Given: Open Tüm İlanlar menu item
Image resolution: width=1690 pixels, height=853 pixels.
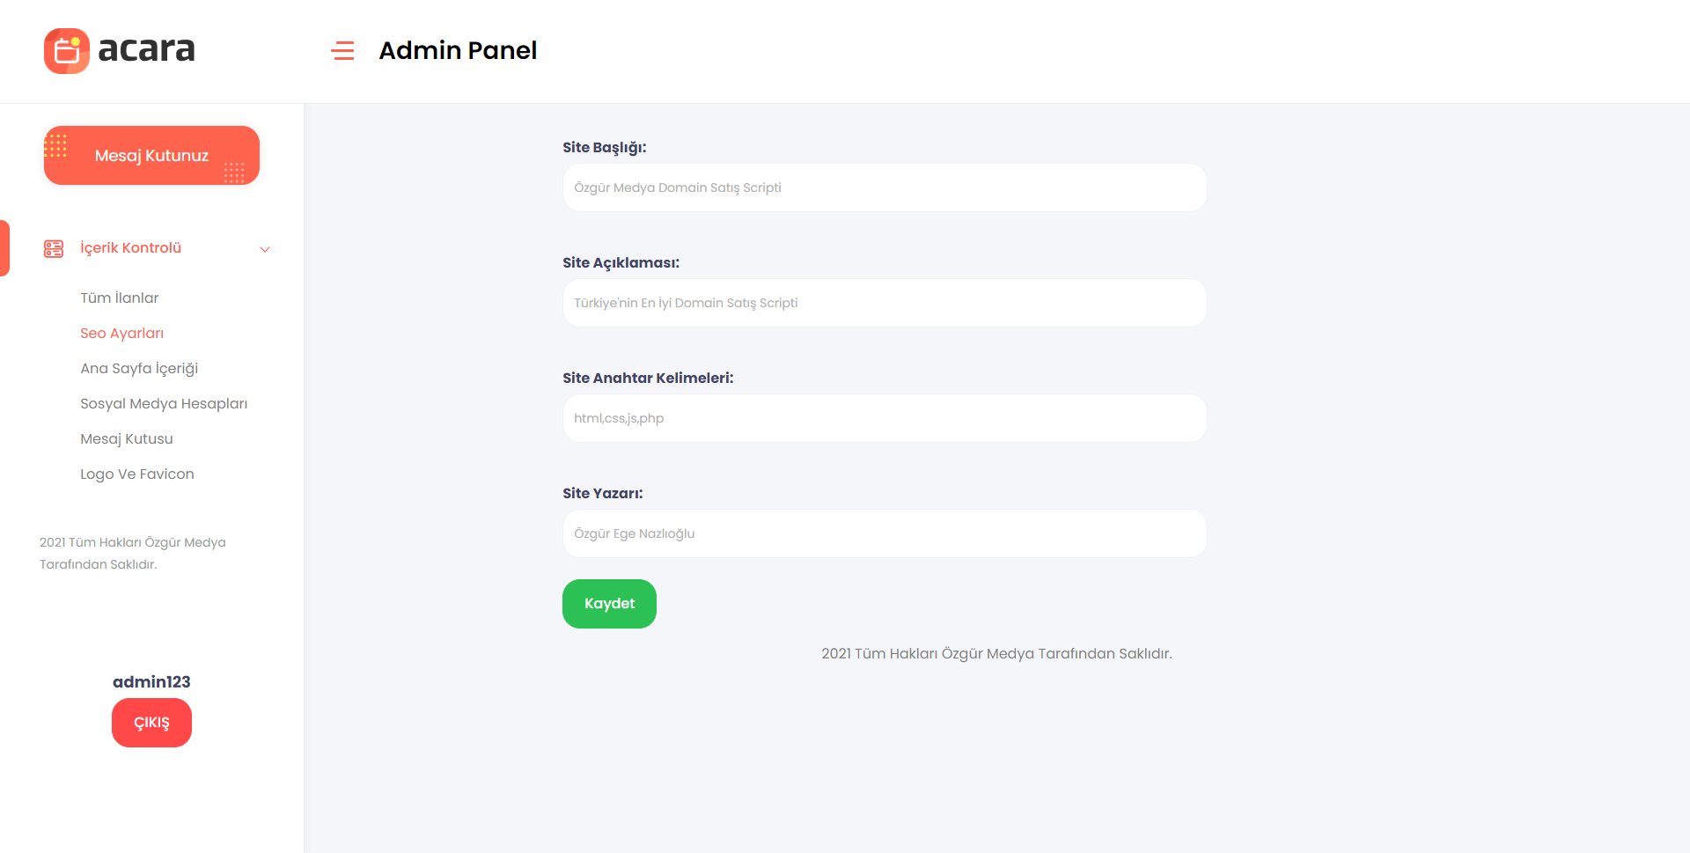Looking at the screenshot, I should pyautogui.click(x=120, y=298).
